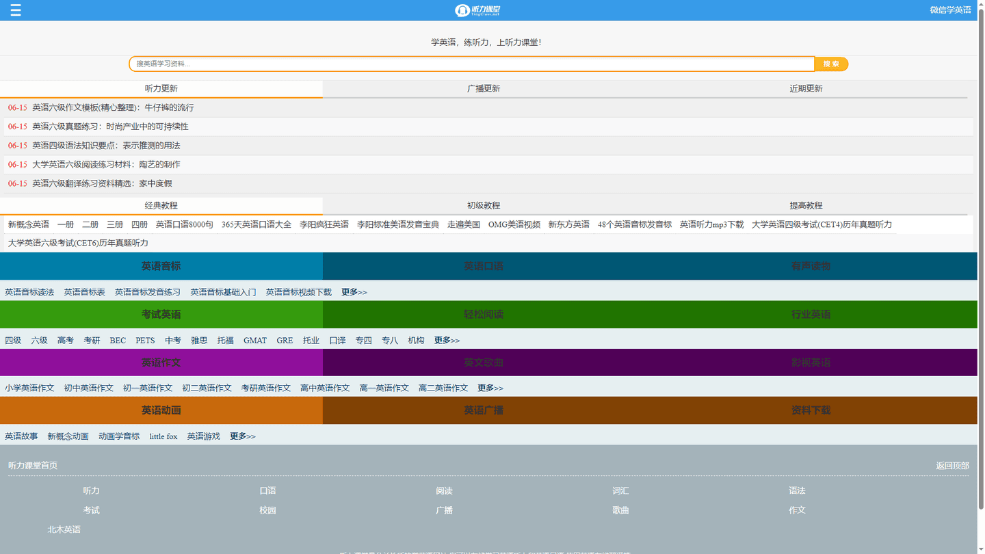
Task: Select the 英语音标 category tab
Action: click(161, 266)
